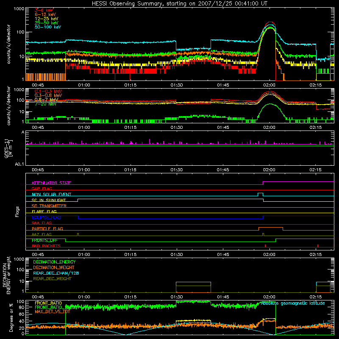
Task: Click the ATTENUATOR_STATE flag label
Action: [51, 183]
